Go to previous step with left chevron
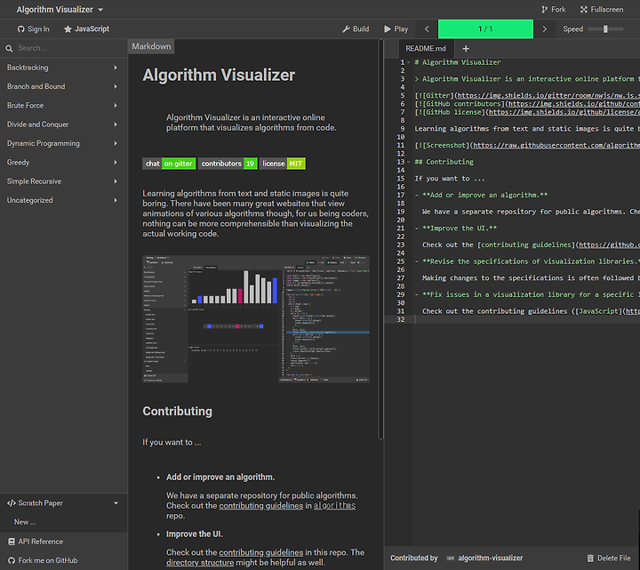 tap(427, 29)
